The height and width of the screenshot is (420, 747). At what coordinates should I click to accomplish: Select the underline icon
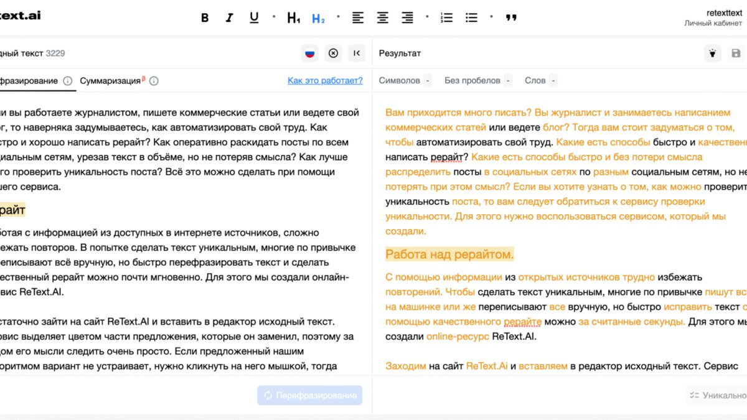coord(253,17)
